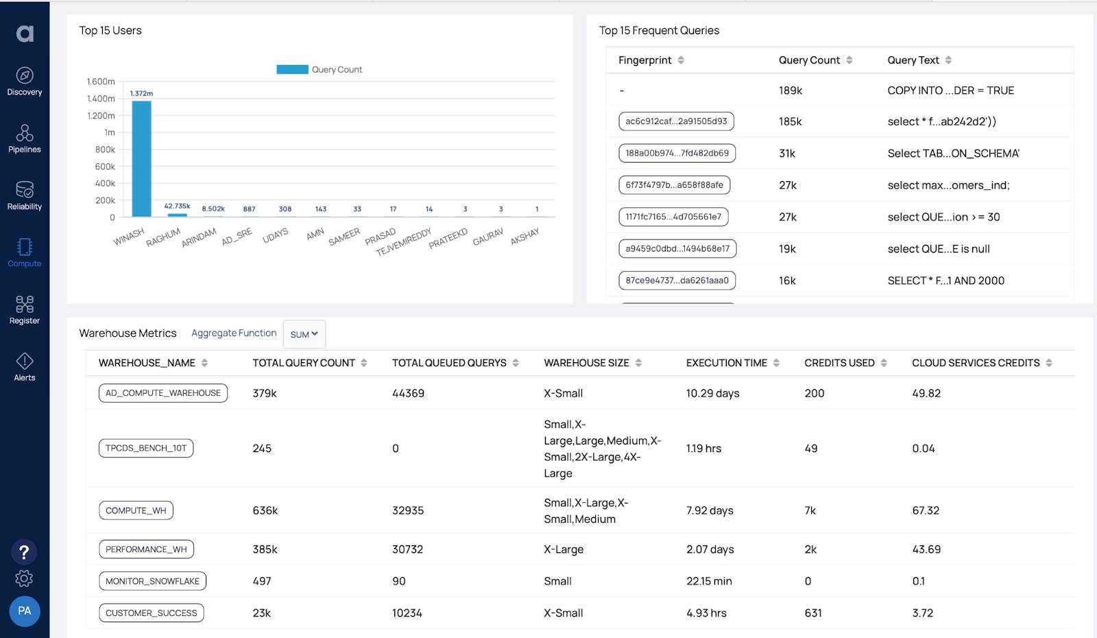Open the Discovery section
This screenshot has width=1097, height=638.
click(24, 81)
